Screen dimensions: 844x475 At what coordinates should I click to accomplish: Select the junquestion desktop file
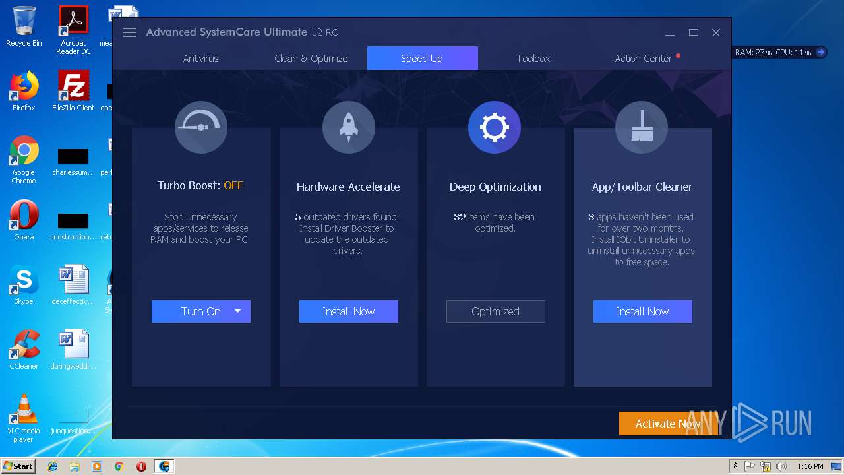73,421
